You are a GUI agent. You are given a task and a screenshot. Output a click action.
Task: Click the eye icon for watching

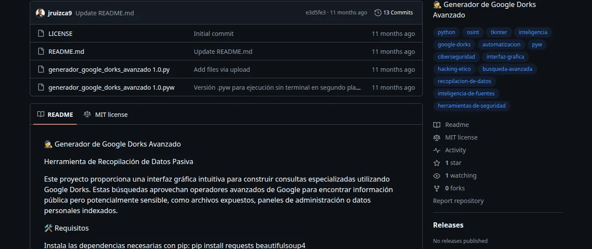[436, 175]
